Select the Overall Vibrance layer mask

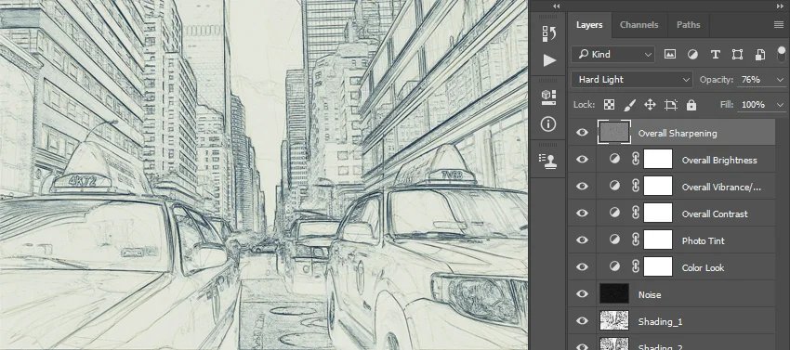coord(658,186)
